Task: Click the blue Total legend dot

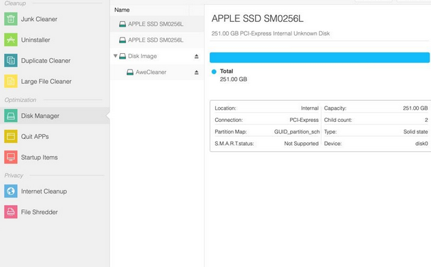Action: click(x=214, y=72)
